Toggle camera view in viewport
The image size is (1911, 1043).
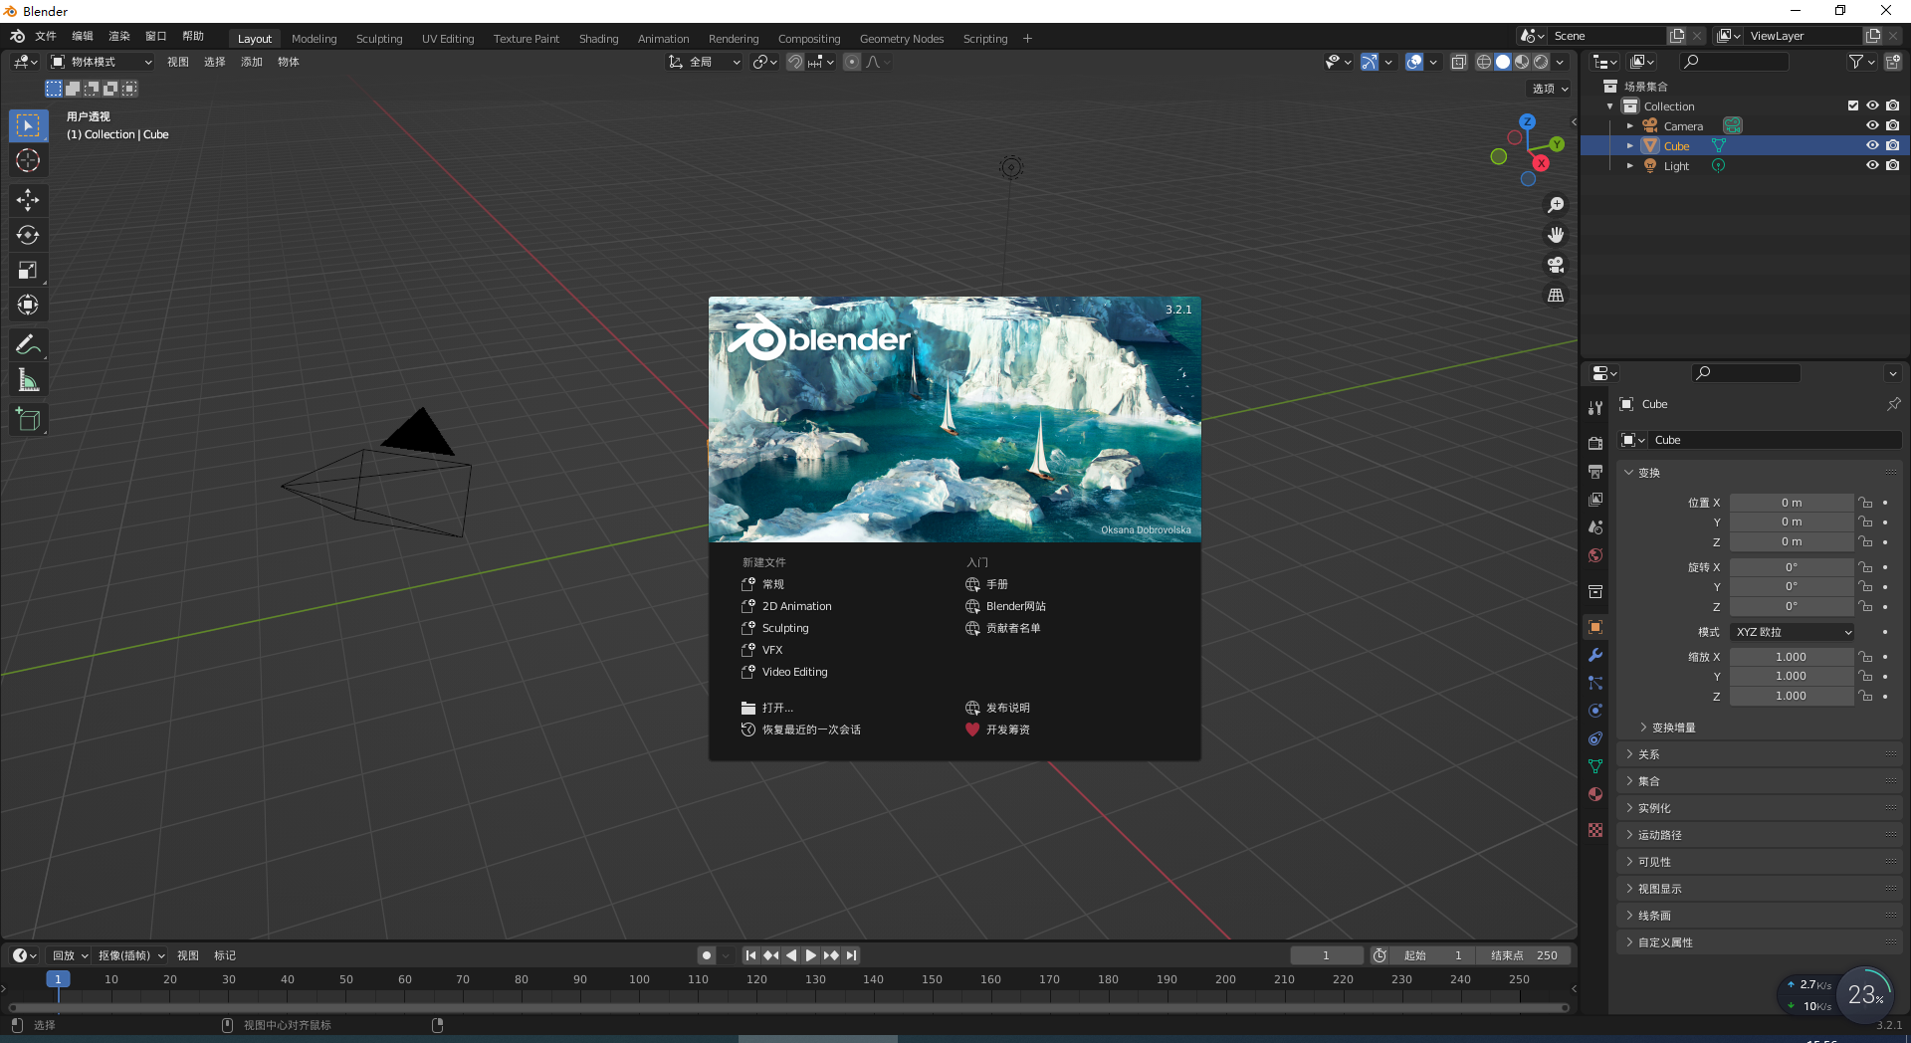pos(1555,265)
